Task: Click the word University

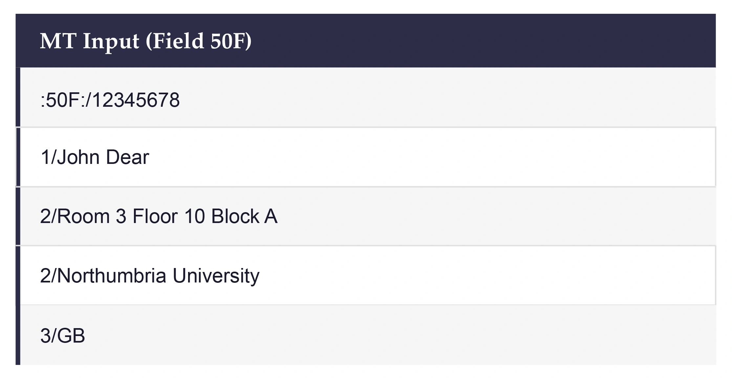Action: tap(216, 276)
